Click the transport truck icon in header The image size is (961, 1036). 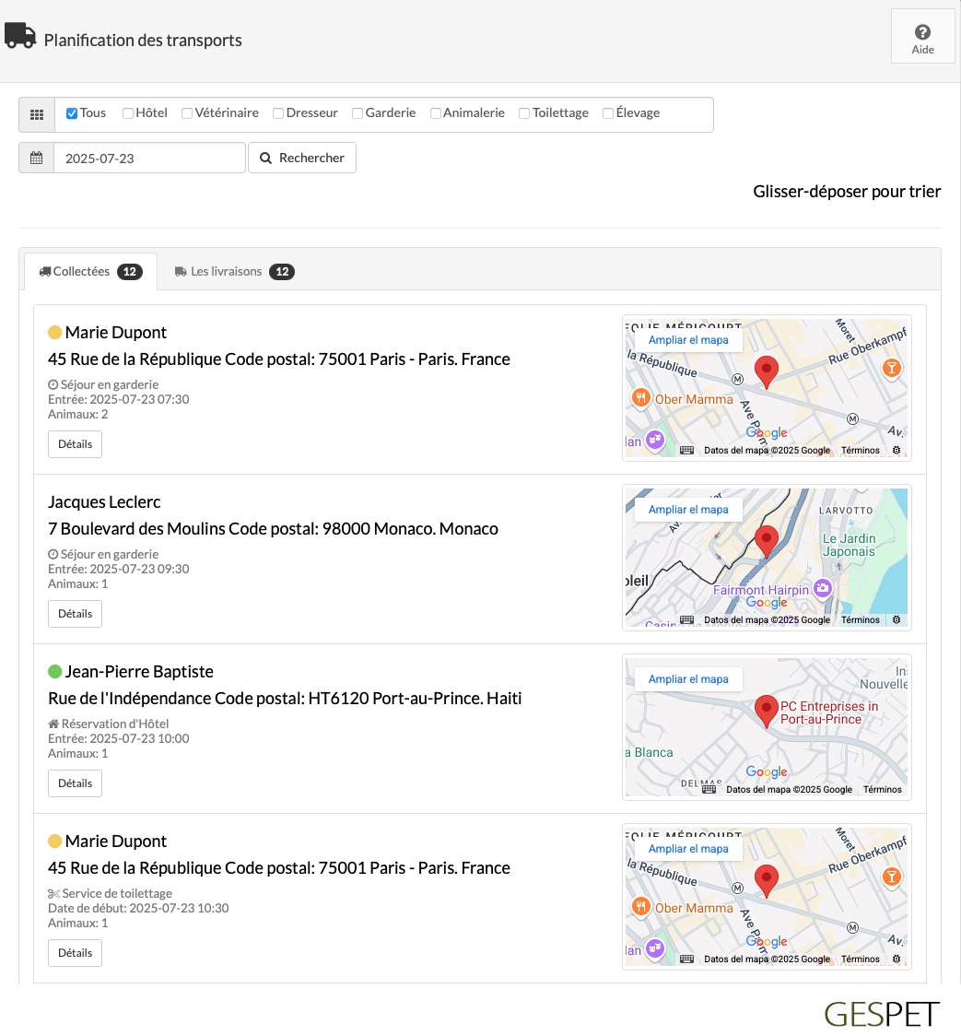pyautogui.click(x=20, y=36)
